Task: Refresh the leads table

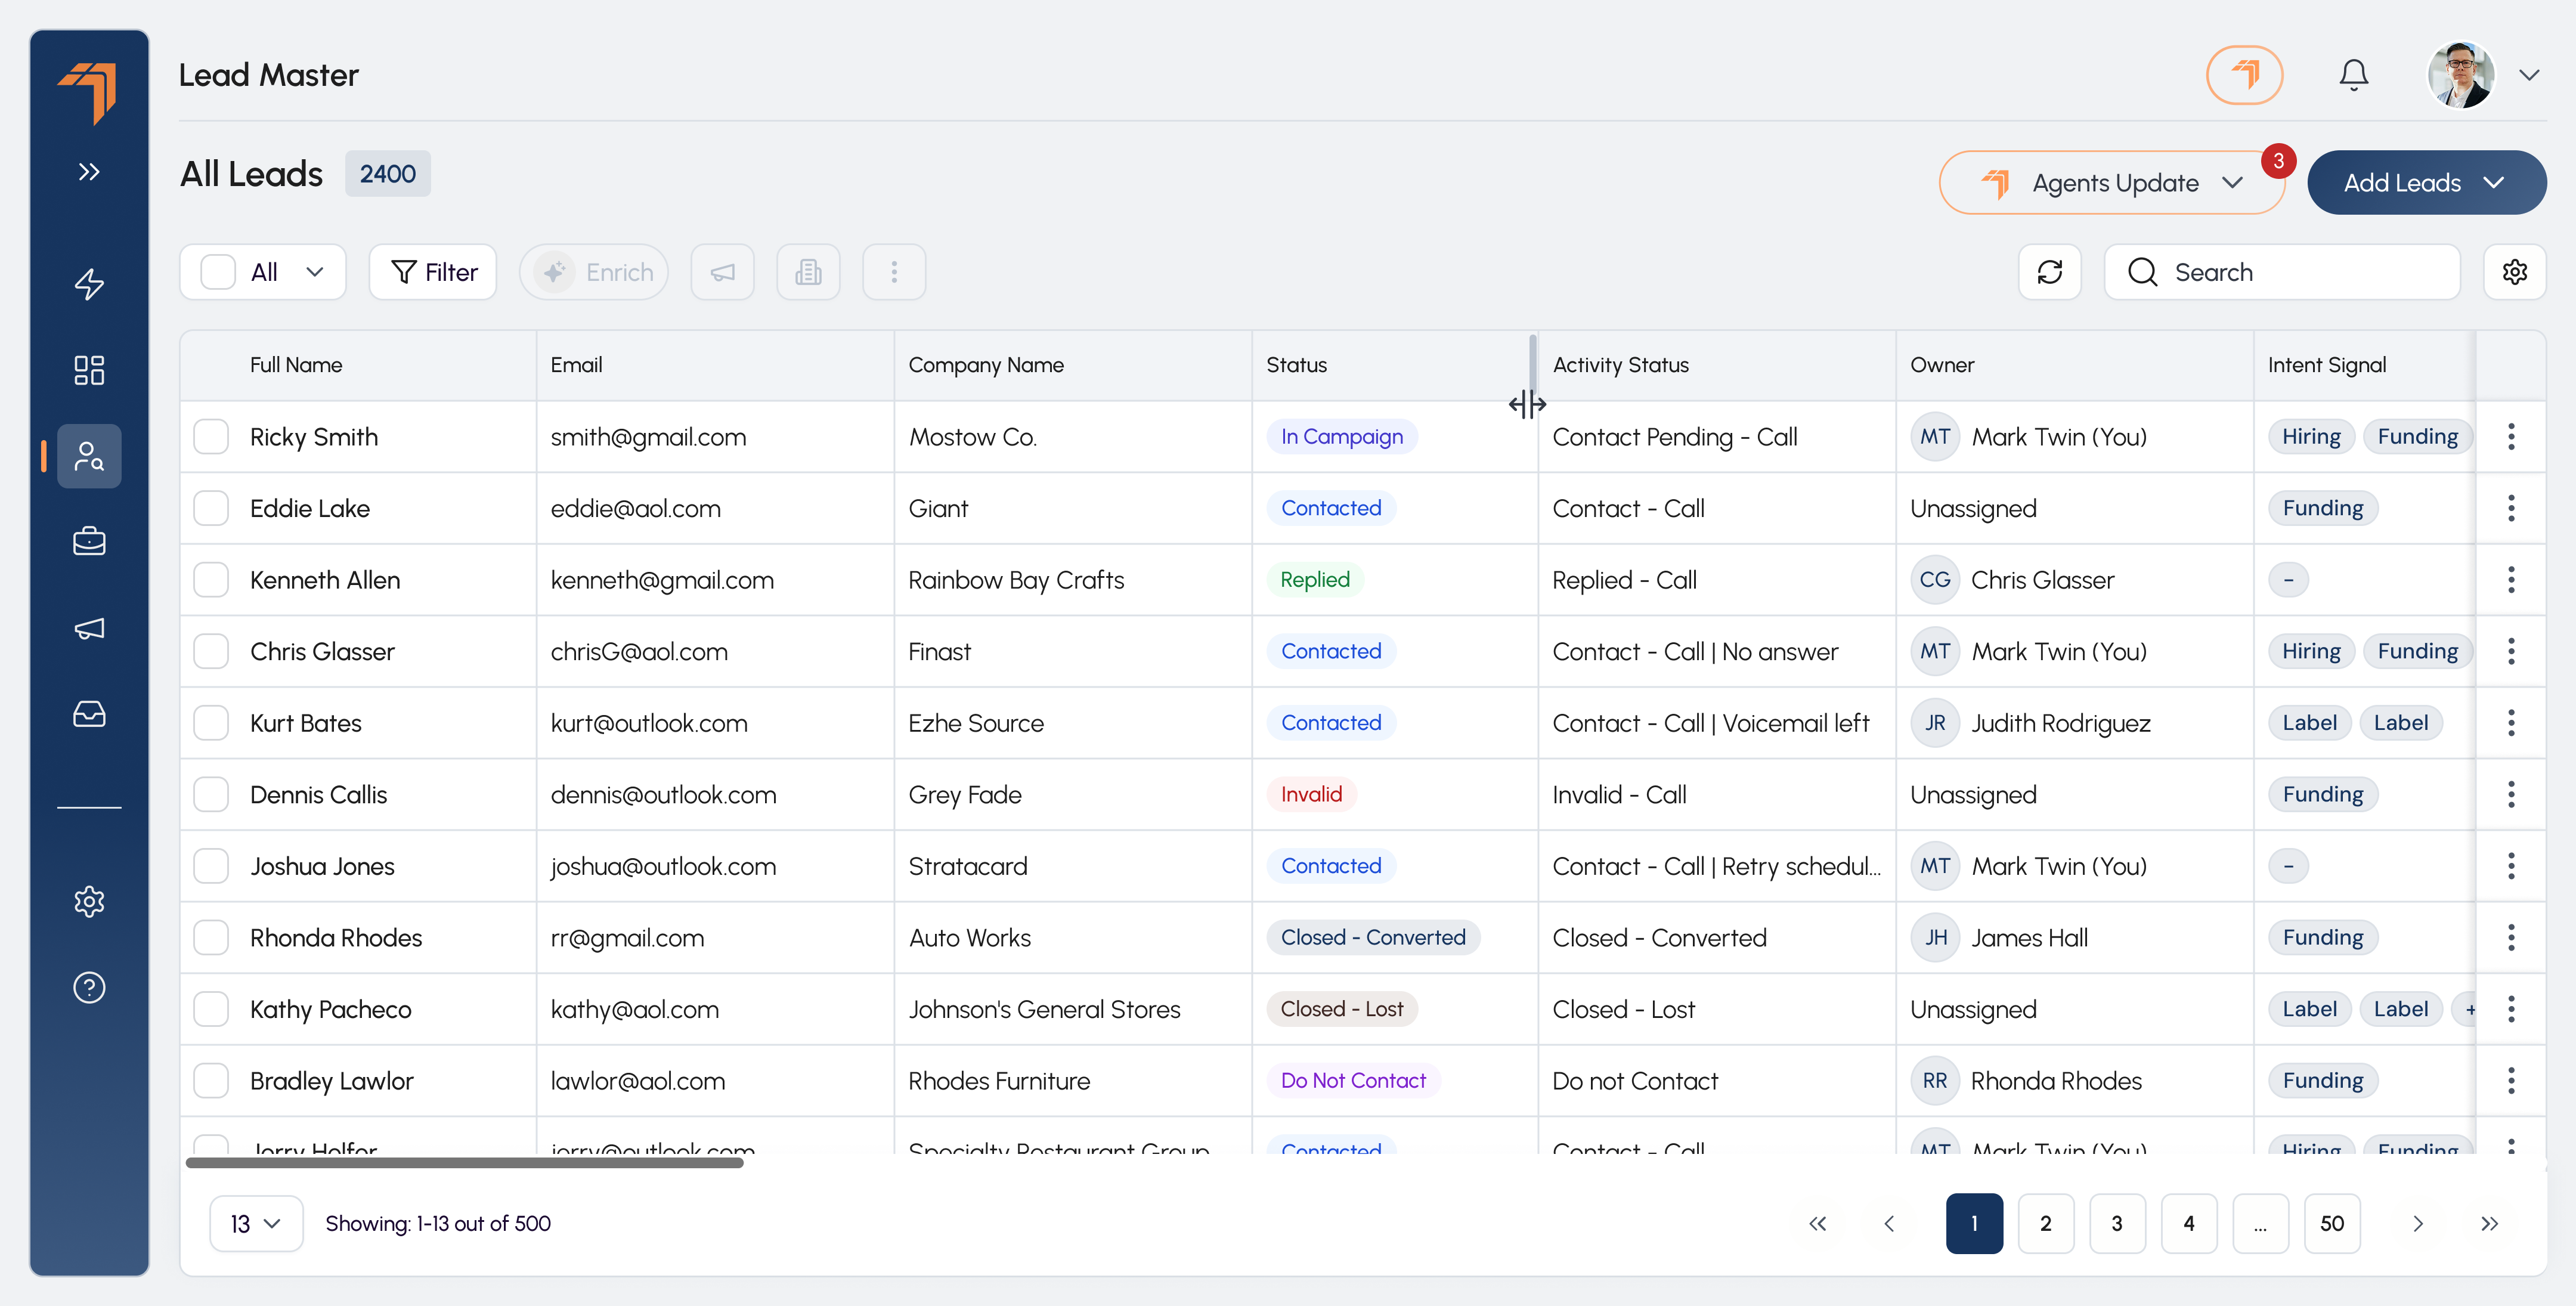Action: tap(2049, 272)
